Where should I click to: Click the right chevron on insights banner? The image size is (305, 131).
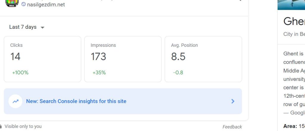click(x=233, y=101)
